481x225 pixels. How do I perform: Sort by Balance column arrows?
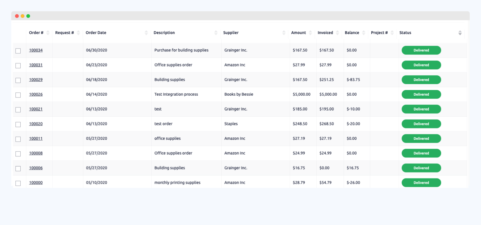364,33
